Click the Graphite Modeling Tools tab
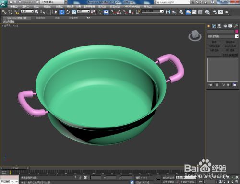 coord(17,18)
